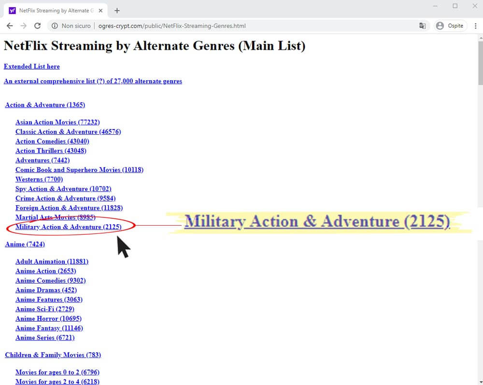This screenshot has height=385, width=483.
Task: Open Spy Action & Adventure (10702)
Action: [63, 189]
